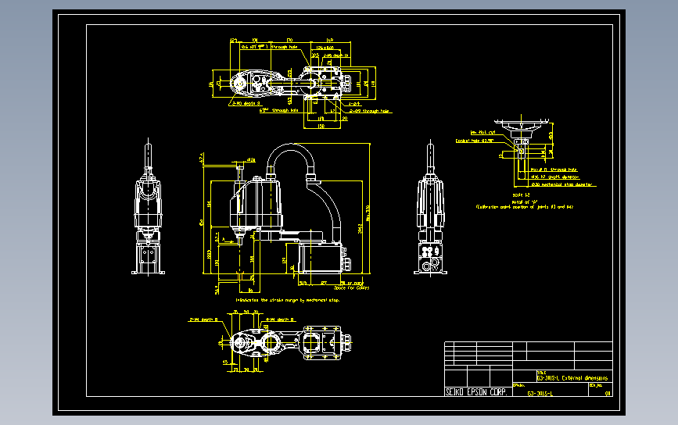
Task: Click the bottom view arm drawing
Action: [x=291, y=343]
